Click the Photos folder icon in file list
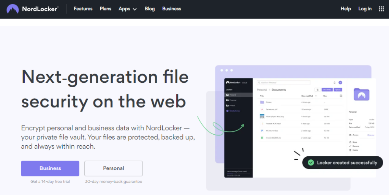The image size is (389, 195). (x=262, y=102)
